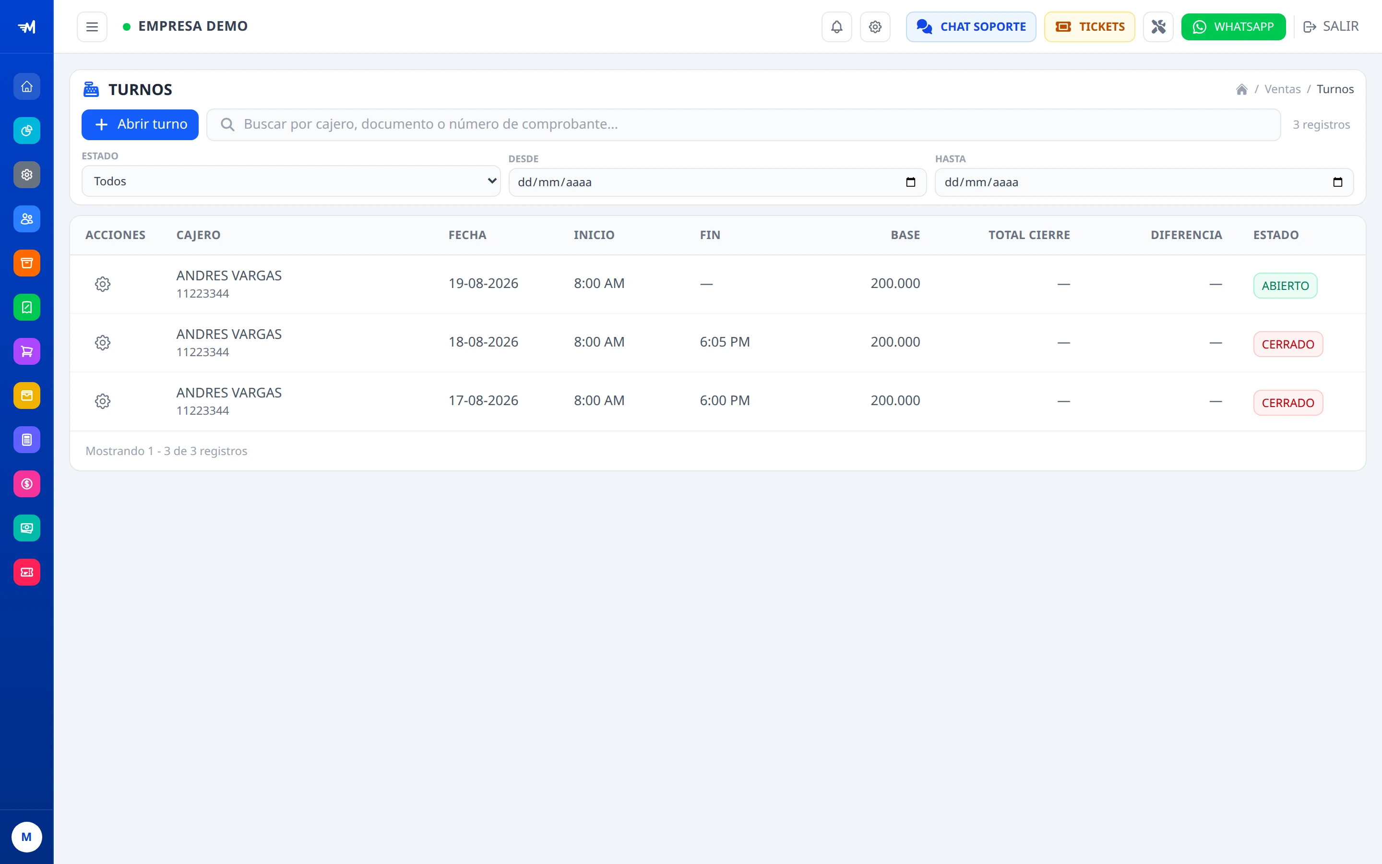The width and height of the screenshot is (1382, 864).
Task: Open the home icon in sidebar
Action: (x=27, y=87)
